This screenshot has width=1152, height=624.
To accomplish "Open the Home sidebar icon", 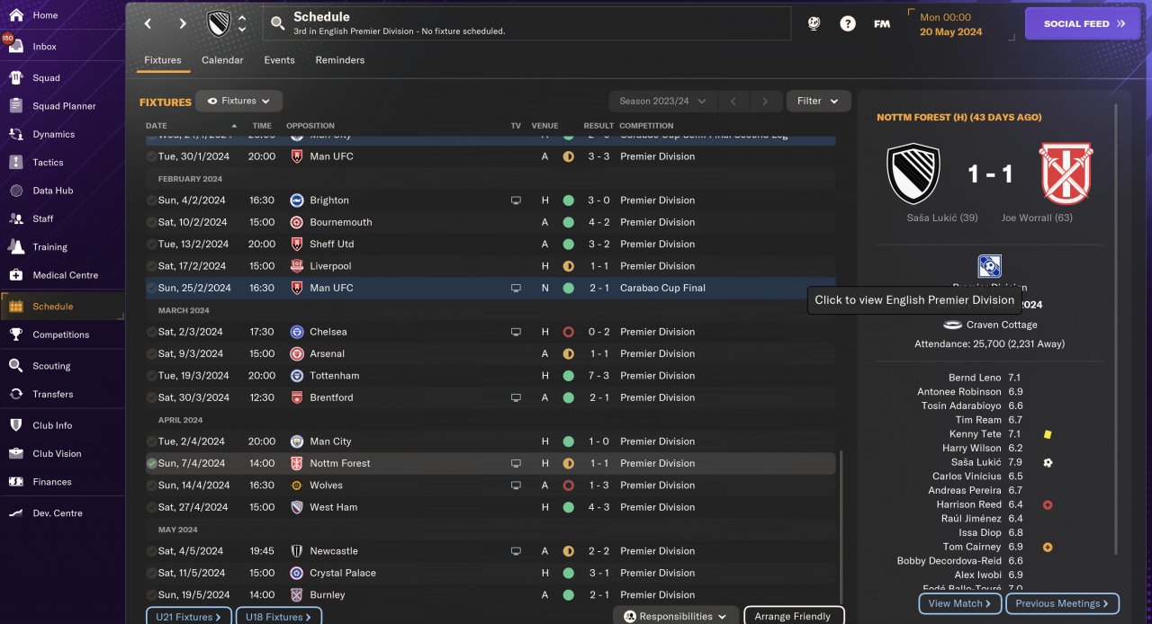I will coord(16,15).
